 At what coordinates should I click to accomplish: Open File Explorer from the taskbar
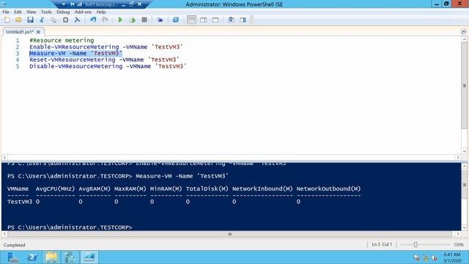[x=51, y=257]
